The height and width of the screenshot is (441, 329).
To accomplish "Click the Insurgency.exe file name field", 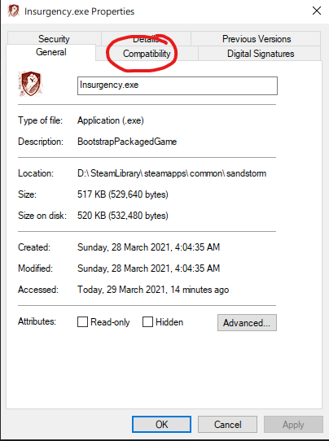I will [178, 85].
